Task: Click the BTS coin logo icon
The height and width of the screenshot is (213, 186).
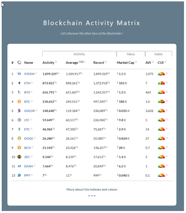Action: pyautogui.click(x=19, y=92)
